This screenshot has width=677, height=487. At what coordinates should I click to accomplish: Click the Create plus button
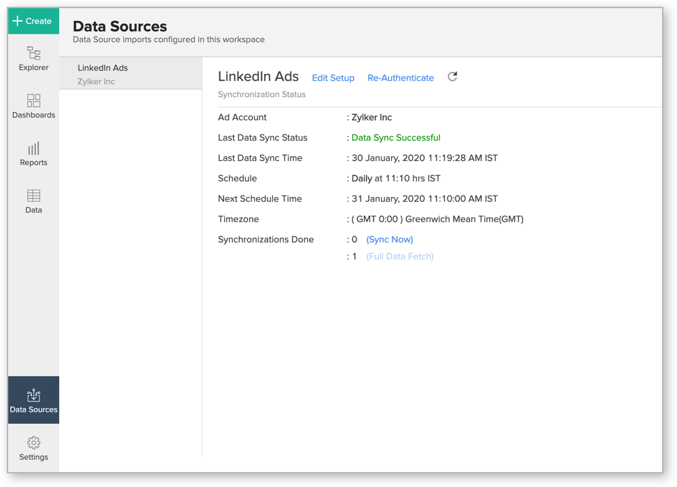pos(33,21)
